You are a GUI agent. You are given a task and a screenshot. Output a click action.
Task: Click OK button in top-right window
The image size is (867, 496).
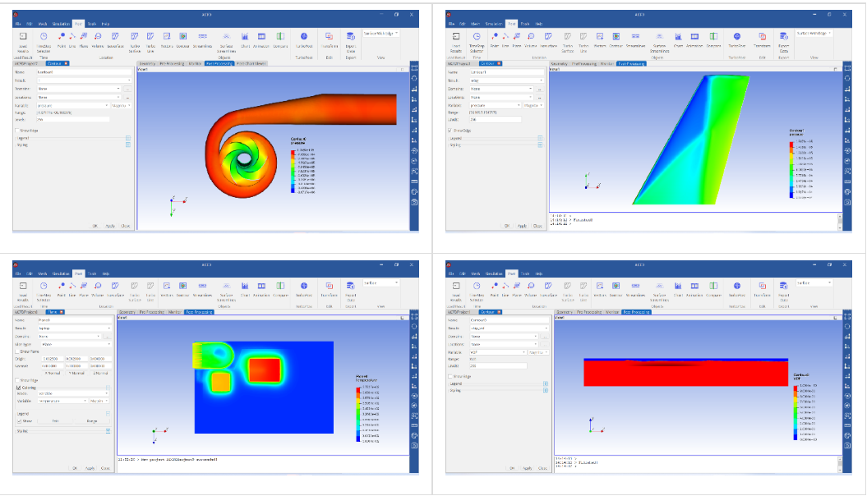pos(506,226)
